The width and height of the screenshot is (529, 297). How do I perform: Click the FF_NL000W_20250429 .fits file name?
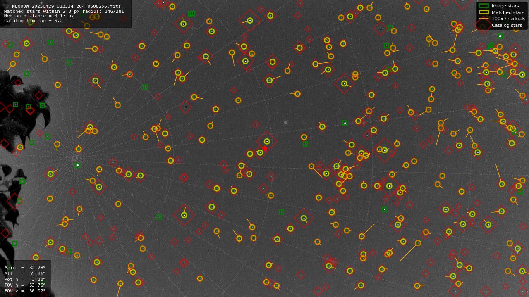tap(62, 7)
